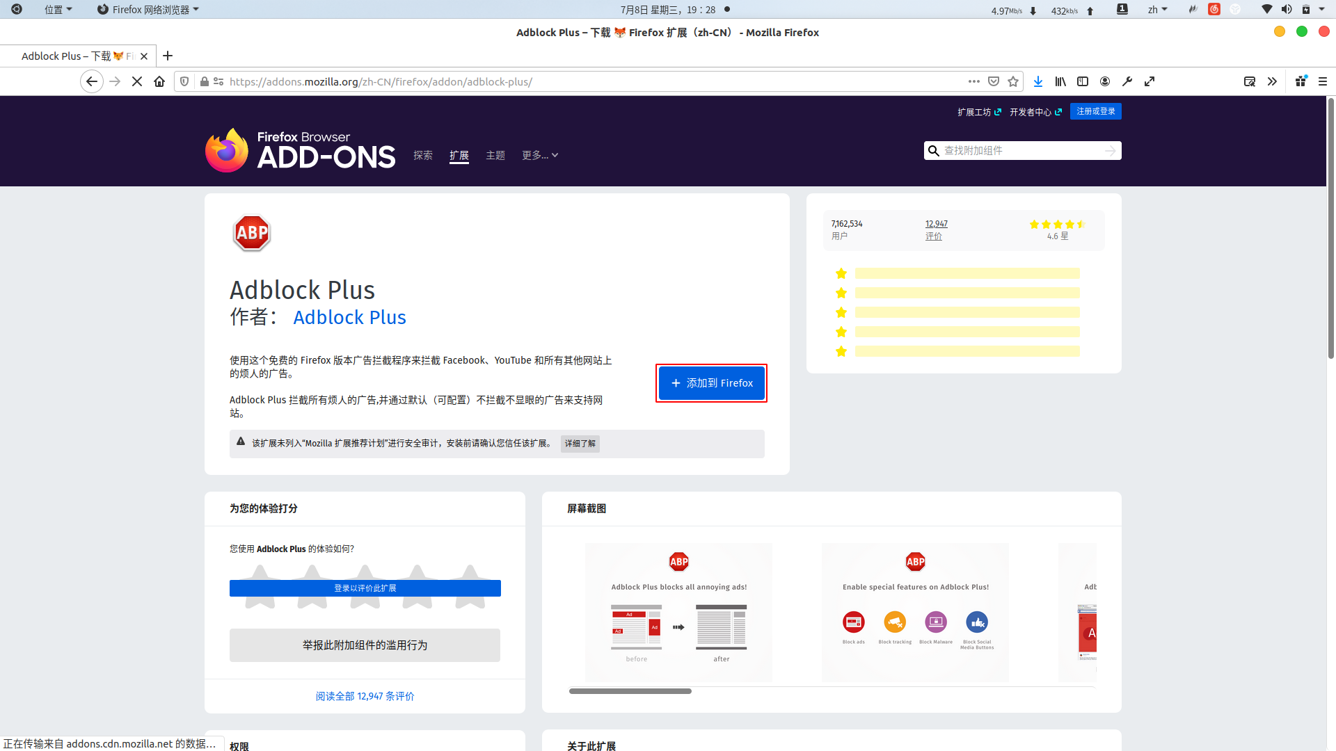Click the shield tracking protection icon
Viewport: 1336px width, 751px height.
184,81
